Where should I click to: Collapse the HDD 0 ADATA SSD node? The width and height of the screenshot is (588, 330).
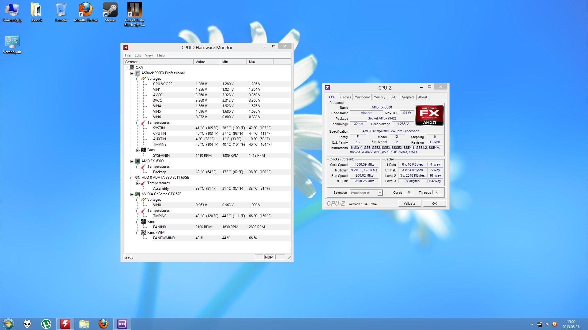132,178
